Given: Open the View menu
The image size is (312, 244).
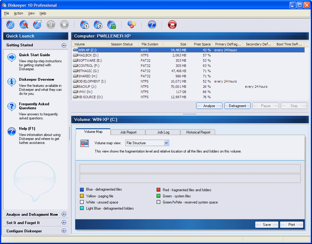Looking at the screenshot, I should click(x=31, y=13).
